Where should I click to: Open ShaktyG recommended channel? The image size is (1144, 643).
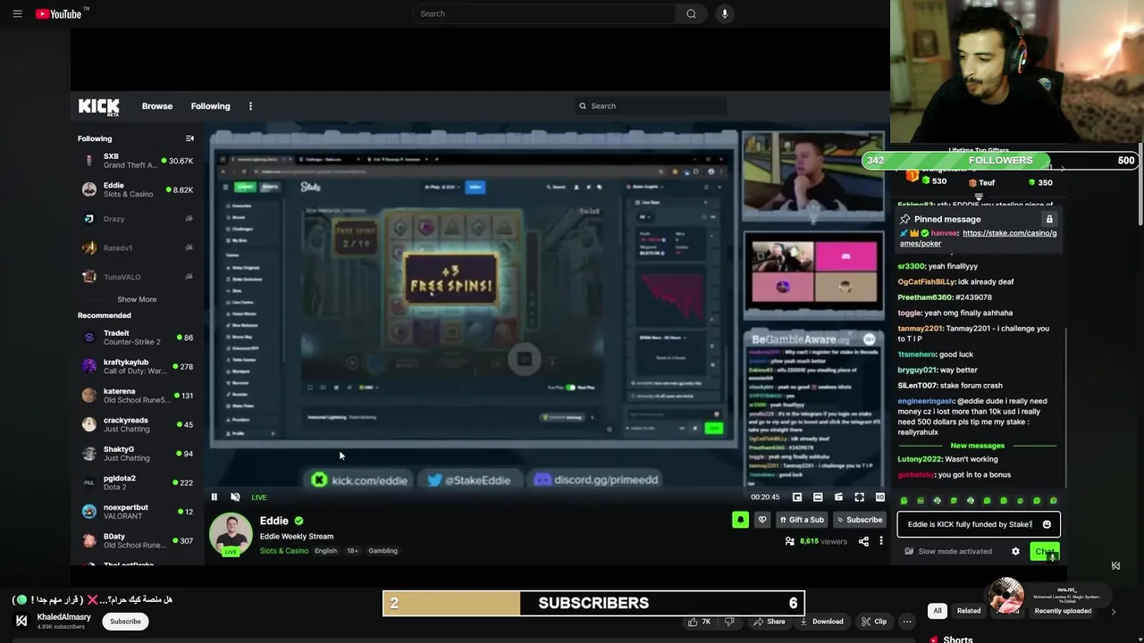(x=136, y=454)
